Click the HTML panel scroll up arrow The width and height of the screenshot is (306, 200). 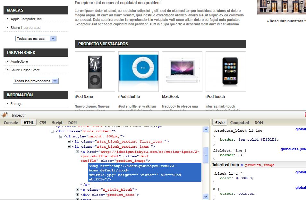(x=206, y=130)
